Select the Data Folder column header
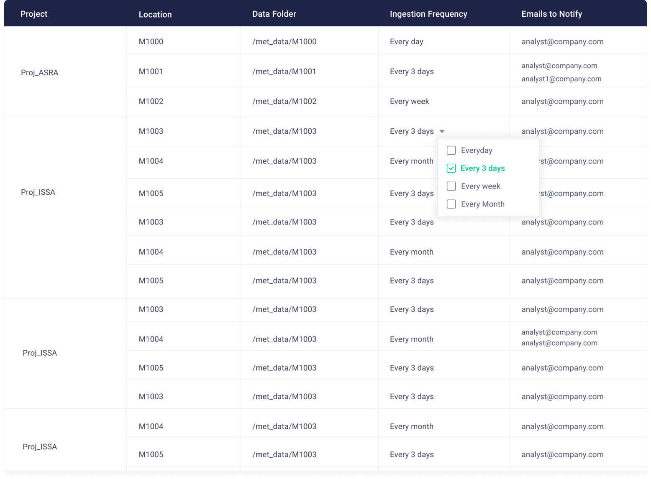 274,14
